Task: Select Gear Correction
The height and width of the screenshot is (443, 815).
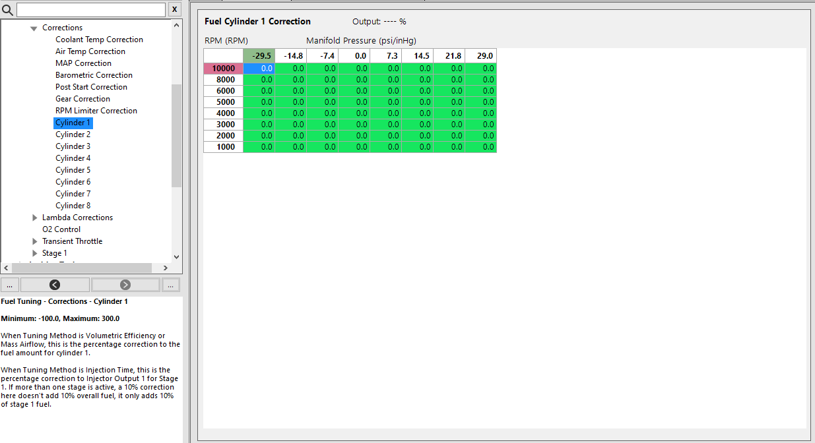Action: pos(82,99)
